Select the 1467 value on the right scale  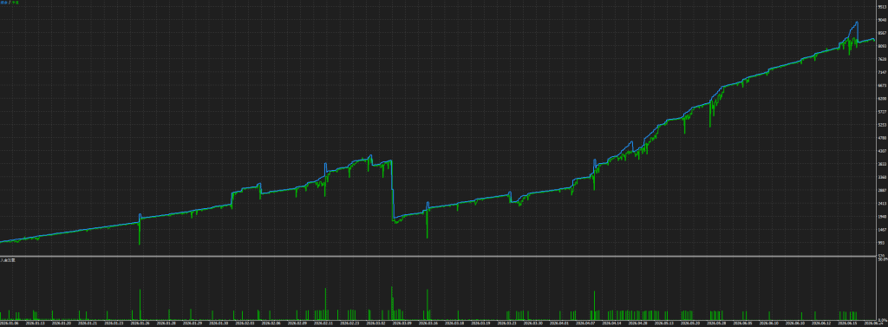882,230
